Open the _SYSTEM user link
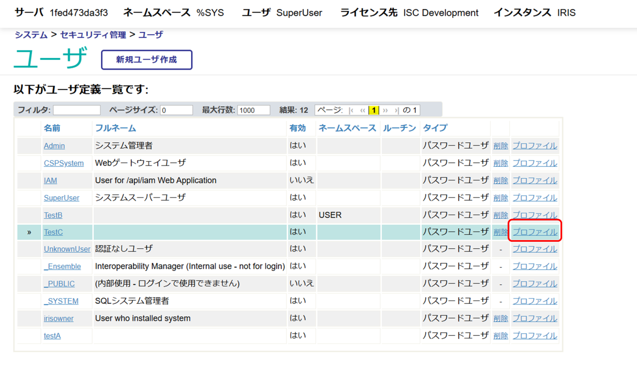 click(61, 301)
